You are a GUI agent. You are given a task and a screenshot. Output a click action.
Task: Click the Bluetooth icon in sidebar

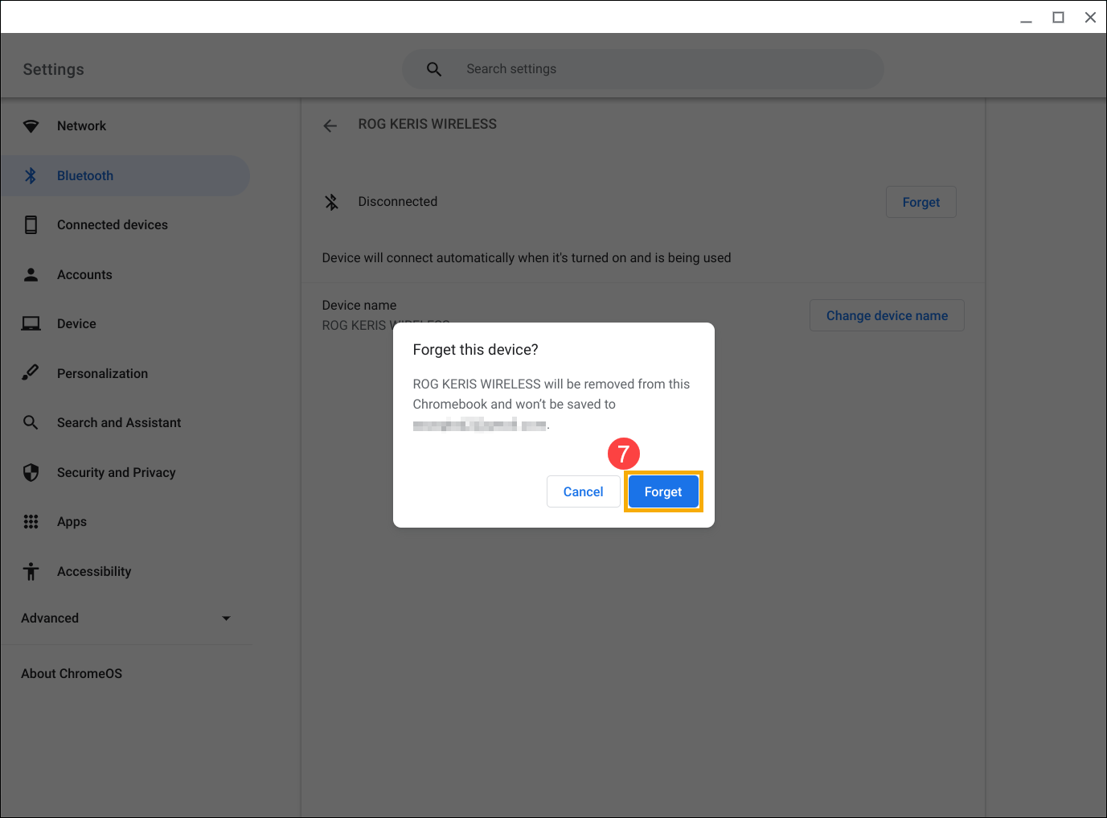pos(31,175)
